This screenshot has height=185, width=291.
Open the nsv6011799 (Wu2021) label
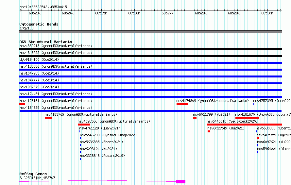(x=212, y=114)
